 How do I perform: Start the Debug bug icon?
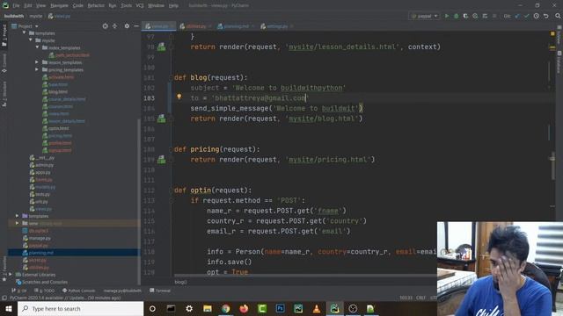457,16
